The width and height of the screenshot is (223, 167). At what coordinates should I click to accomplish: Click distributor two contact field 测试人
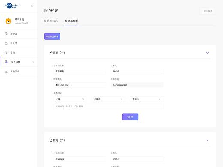pos(137,159)
